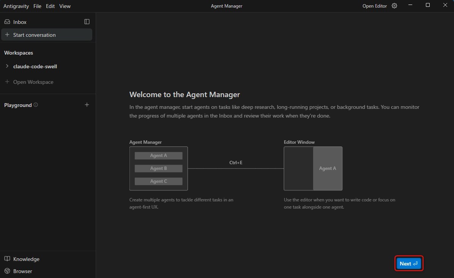
Task: Select the claude-code-swell workspace
Action: pyautogui.click(x=35, y=66)
